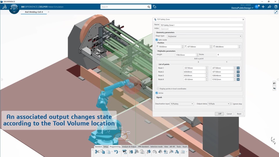The image size is (279, 157).
Task: Add a new tab with plus button
Action: point(49,12)
